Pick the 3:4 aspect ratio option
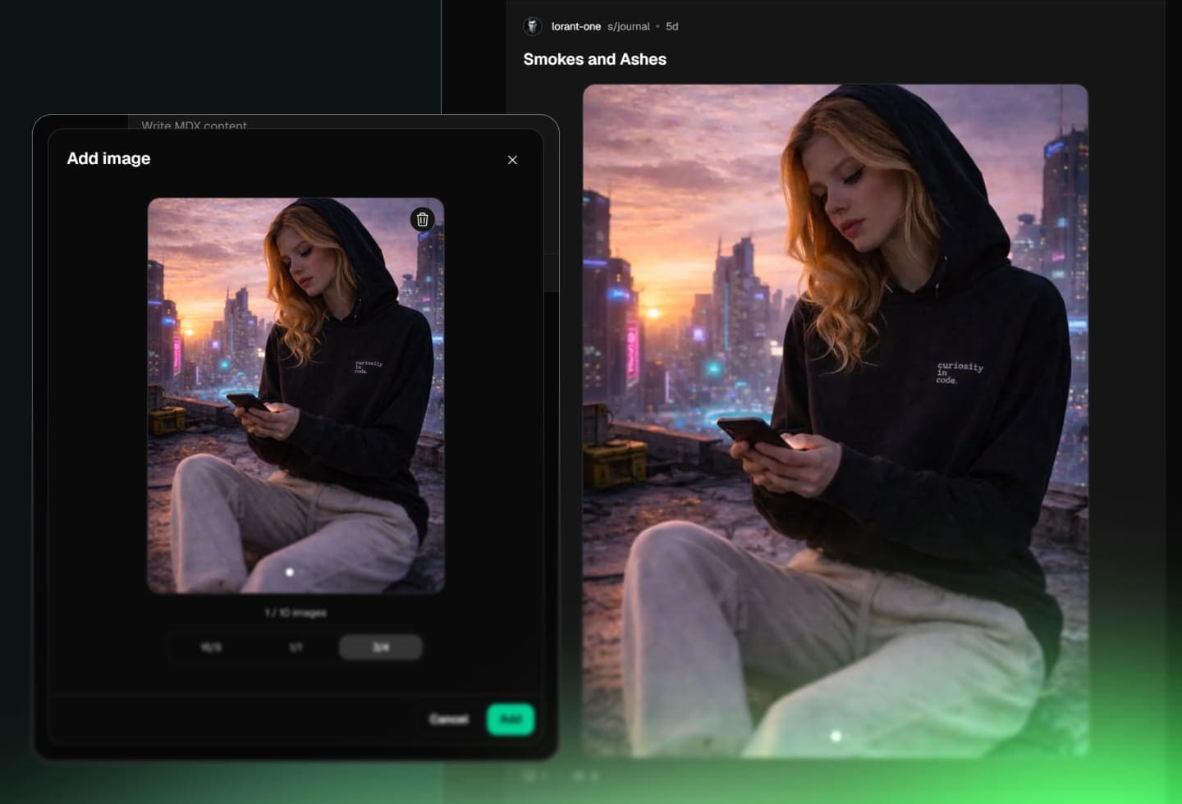The height and width of the screenshot is (804, 1182). (381, 647)
